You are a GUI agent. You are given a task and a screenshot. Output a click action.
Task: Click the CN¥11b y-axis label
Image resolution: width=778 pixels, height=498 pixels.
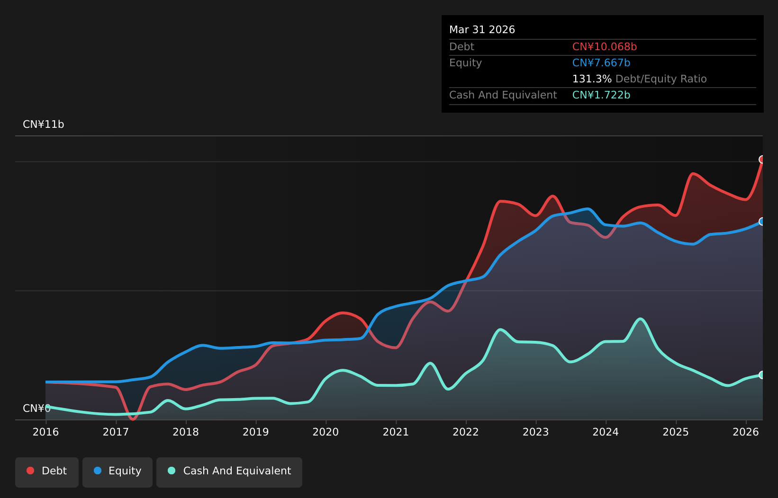click(x=44, y=124)
